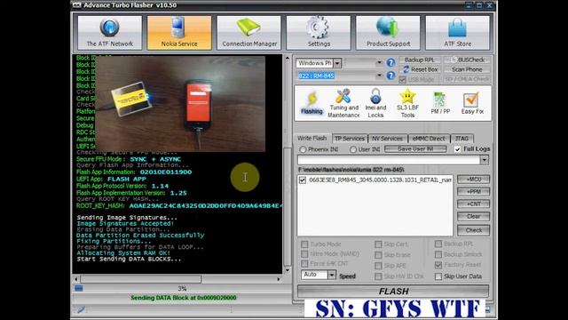
Task: Click the firmware folder path text
Action: coord(351,170)
